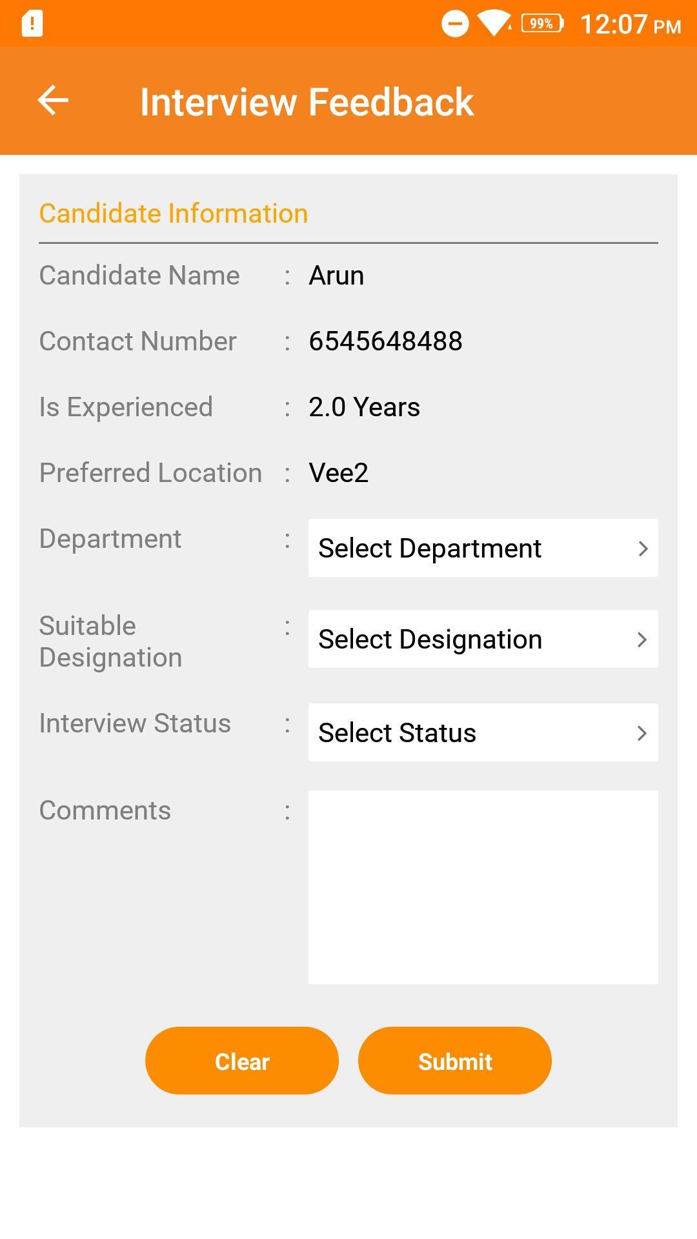Tap the chevron in Interview Status field

(x=642, y=733)
